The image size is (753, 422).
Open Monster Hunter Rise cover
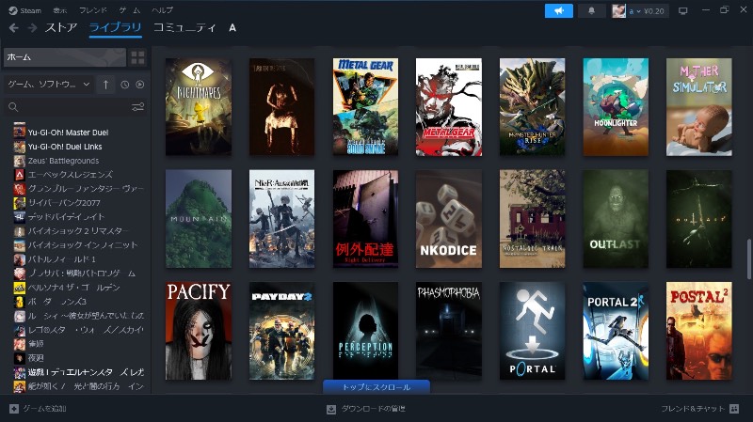[x=532, y=107]
